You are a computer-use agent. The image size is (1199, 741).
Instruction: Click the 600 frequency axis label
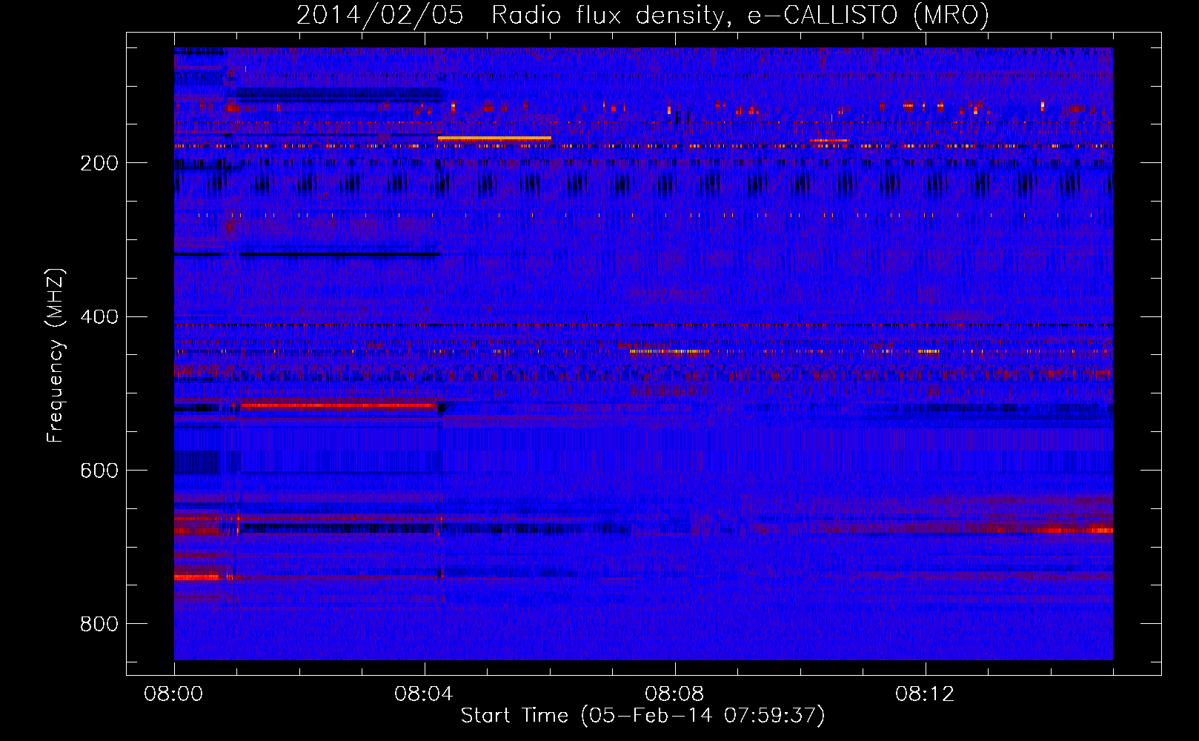(x=99, y=471)
